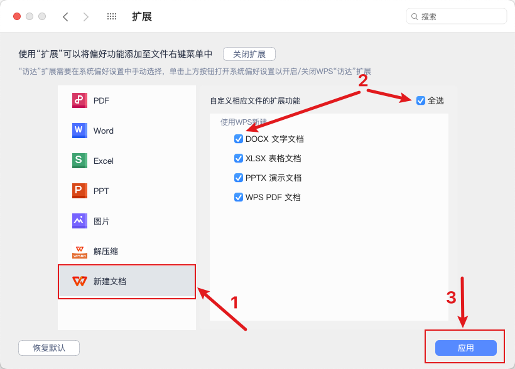Click the purple 图片 image icon
Image resolution: width=515 pixels, height=369 pixels.
click(x=80, y=221)
